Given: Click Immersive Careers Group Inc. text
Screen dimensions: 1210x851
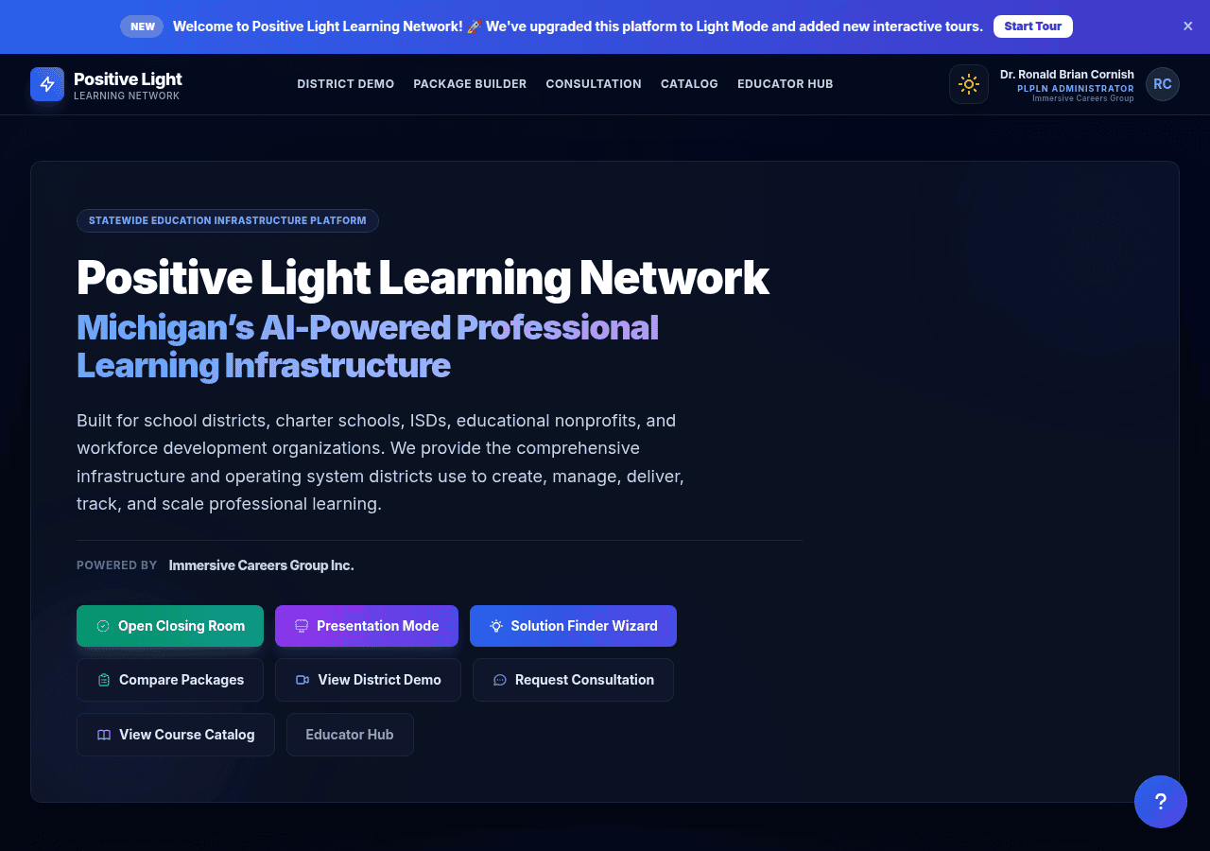Looking at the screenshot, I should [262, 565].
